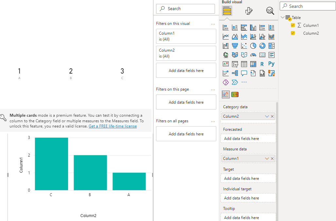Select the Decomposition tree visual

[x=235, y=73]
